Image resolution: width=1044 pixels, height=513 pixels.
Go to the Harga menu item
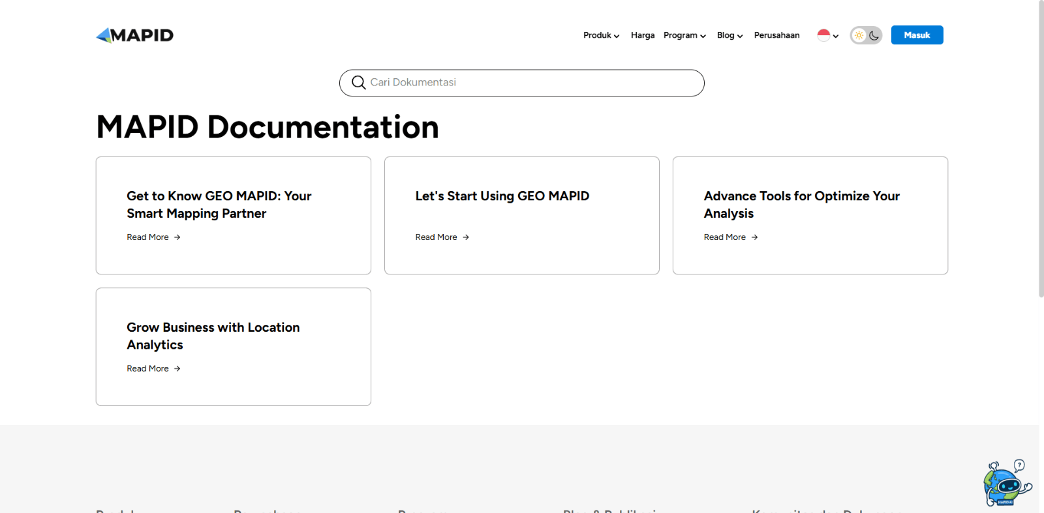pos(642,35)
